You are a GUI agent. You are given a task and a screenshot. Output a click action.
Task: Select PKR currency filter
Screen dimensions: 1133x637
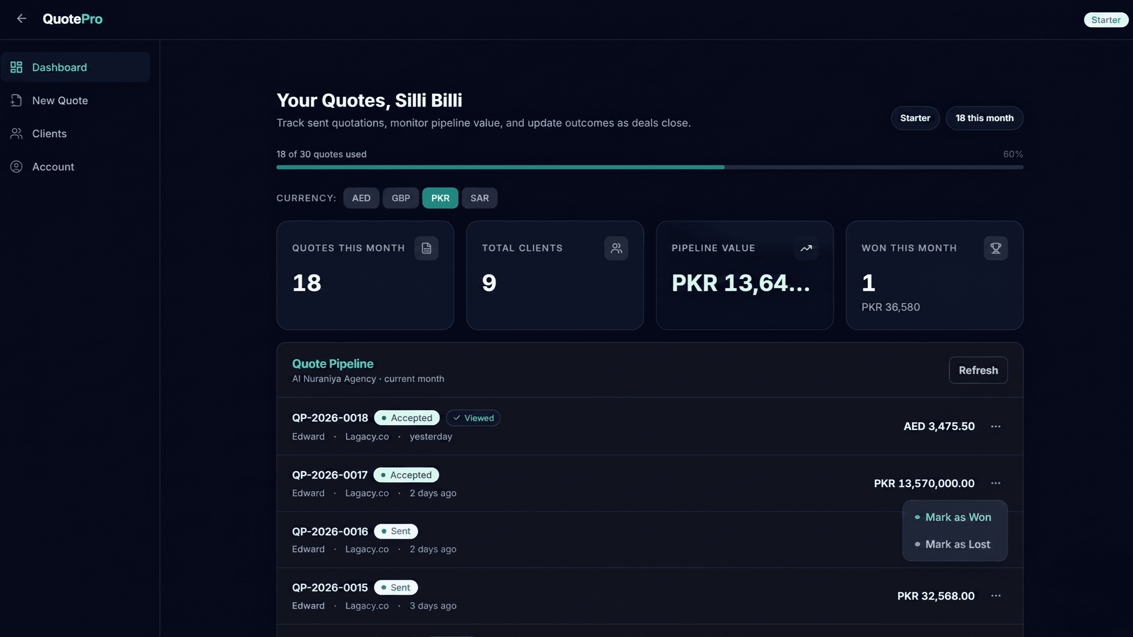point(440,198)
